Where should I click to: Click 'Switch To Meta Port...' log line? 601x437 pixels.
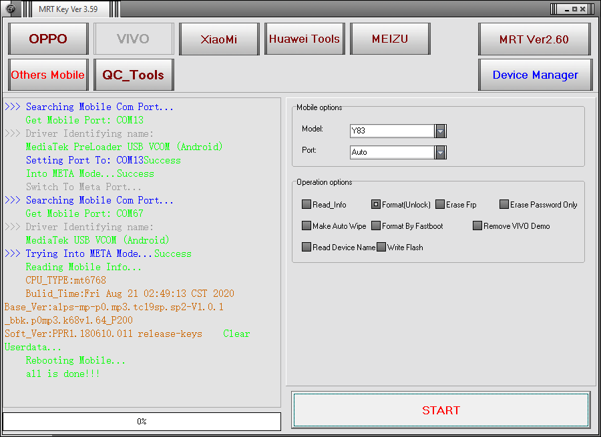pos(83,187)
